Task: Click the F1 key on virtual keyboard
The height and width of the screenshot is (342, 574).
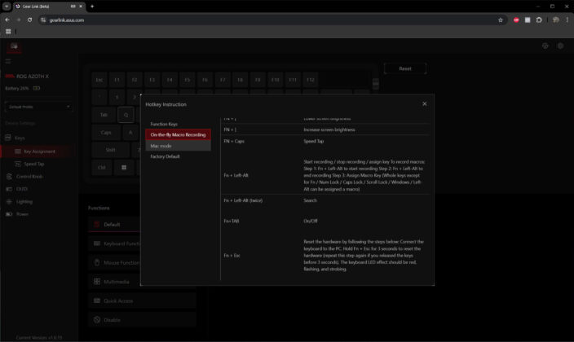Action: tap(117, 80)
